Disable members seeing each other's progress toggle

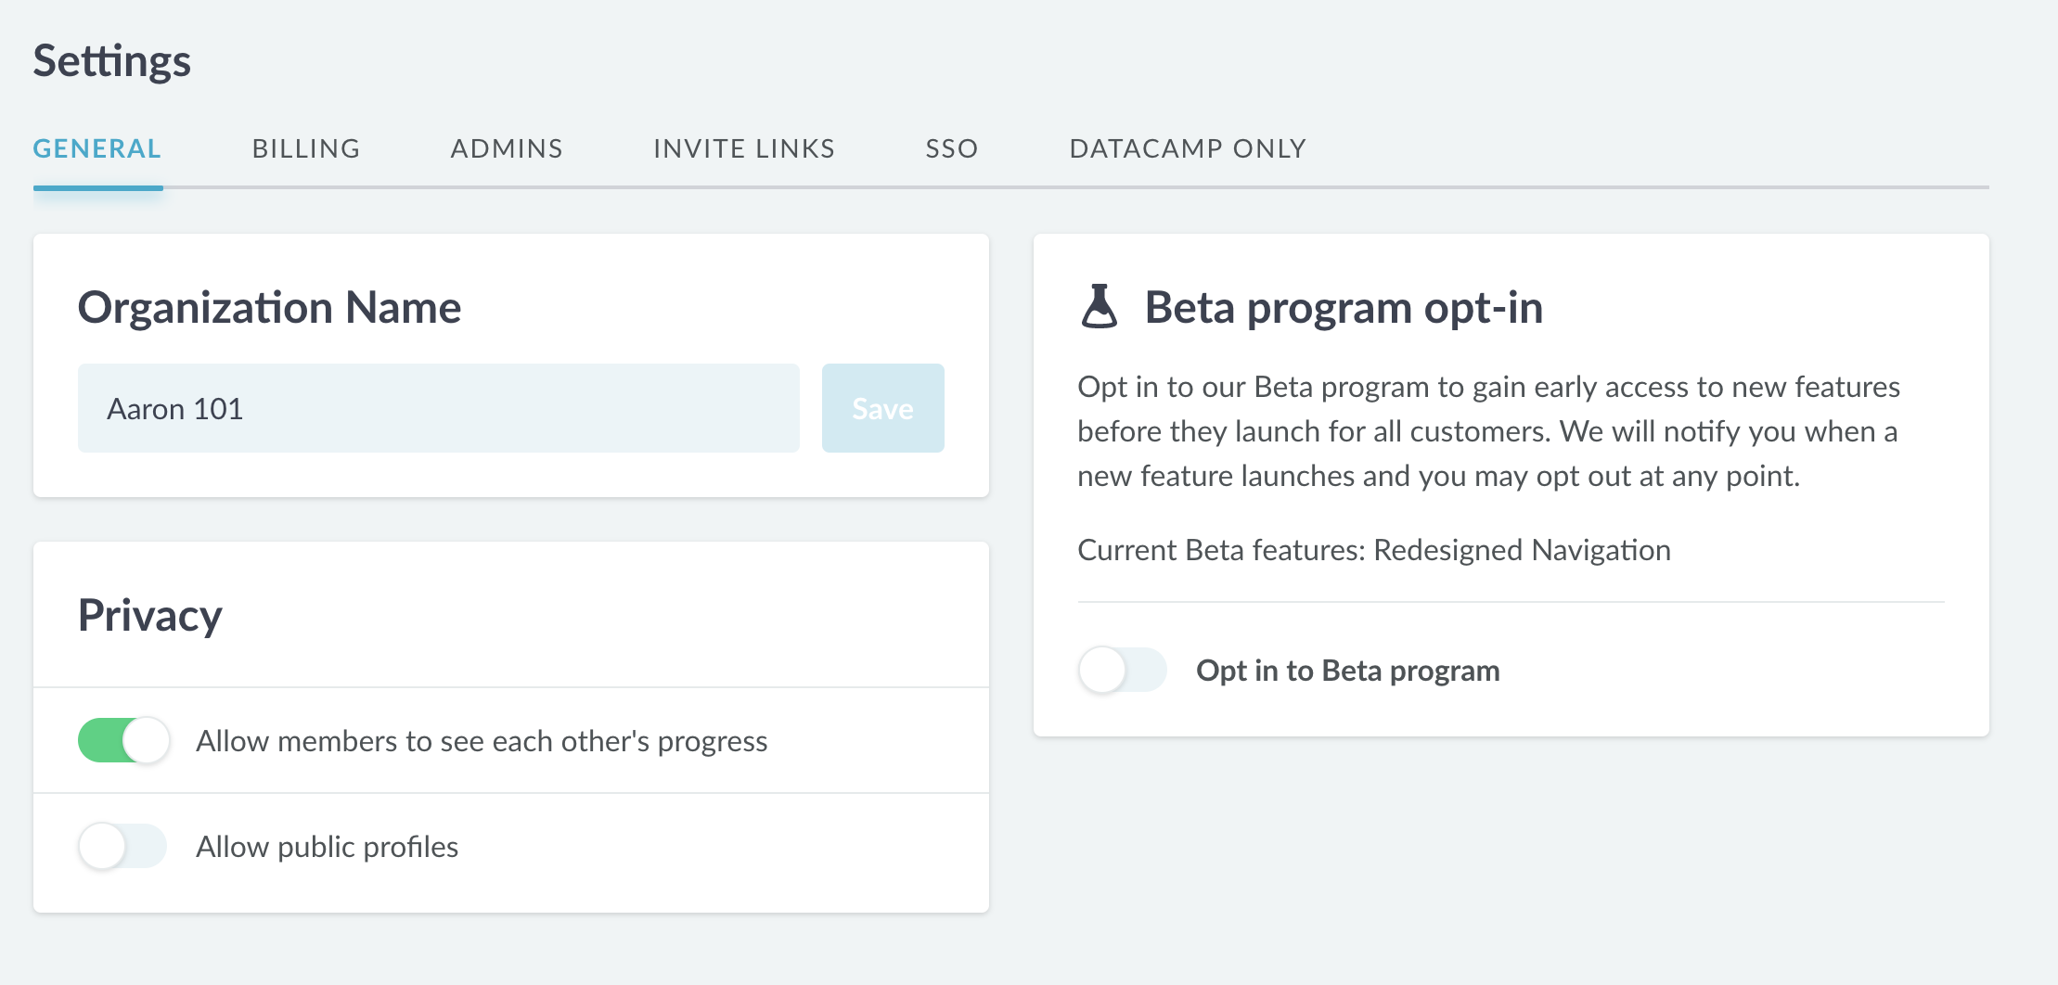123,741
